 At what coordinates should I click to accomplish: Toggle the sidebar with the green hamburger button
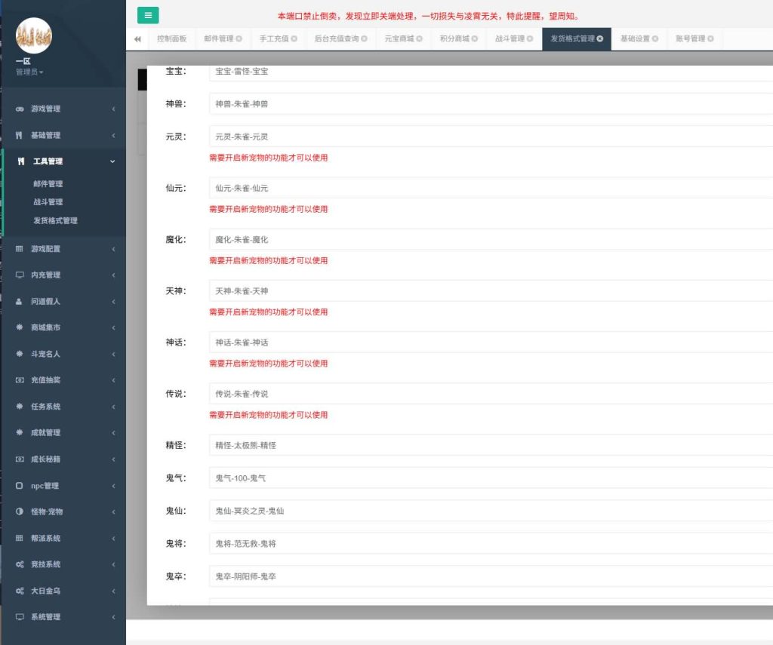[x=148, y=14]
